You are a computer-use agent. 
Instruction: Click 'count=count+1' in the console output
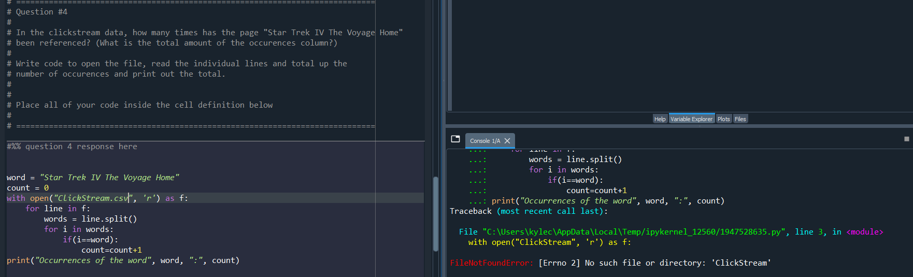click(x=596, y=191)
